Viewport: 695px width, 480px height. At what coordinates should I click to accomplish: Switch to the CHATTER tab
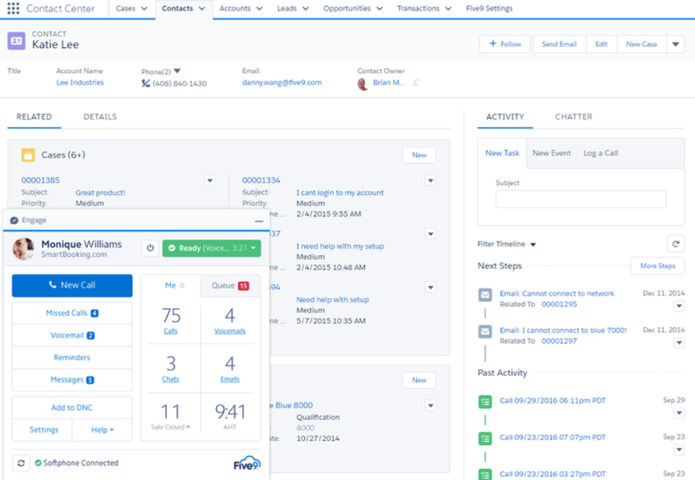573,117
